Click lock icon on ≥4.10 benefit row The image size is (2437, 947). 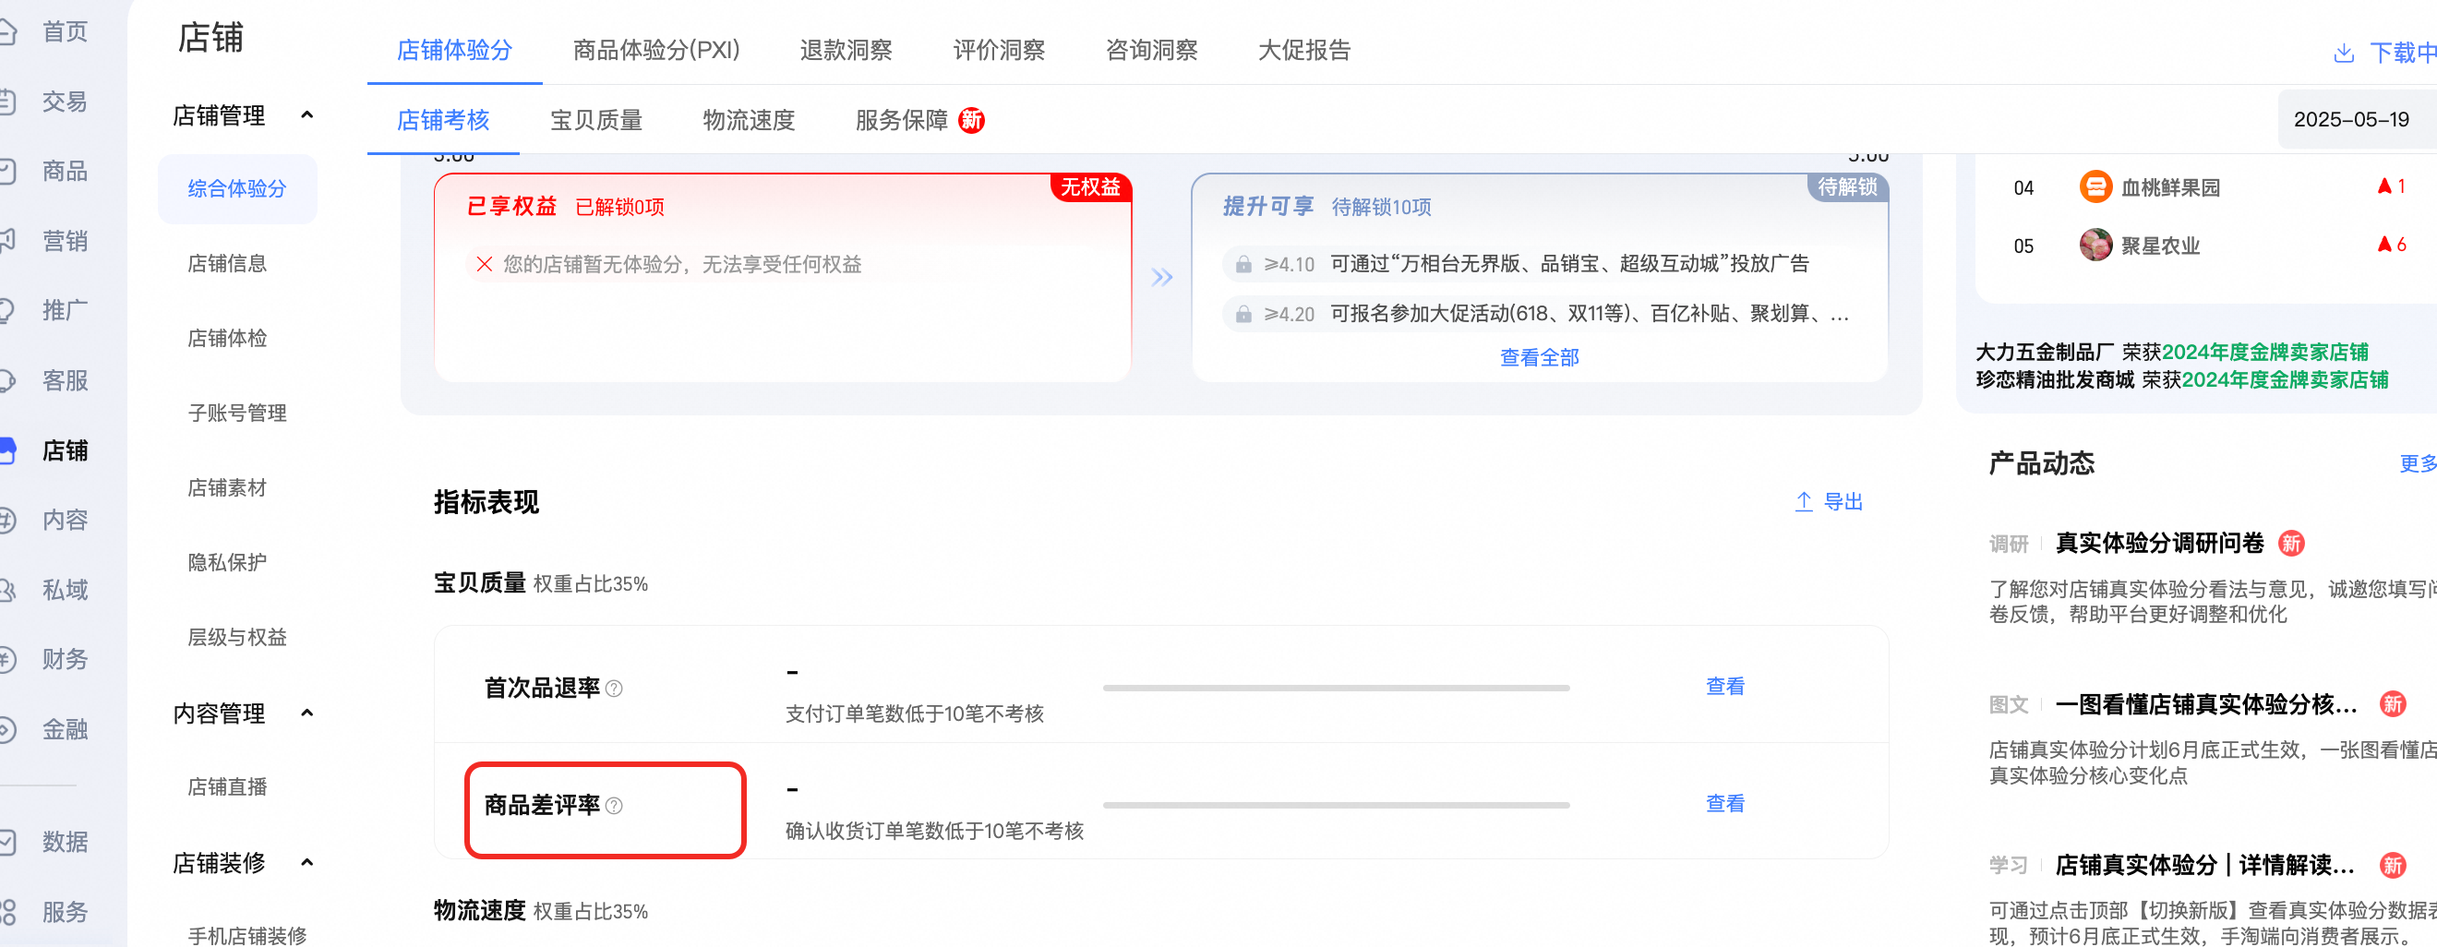[x=1244, y=264]
